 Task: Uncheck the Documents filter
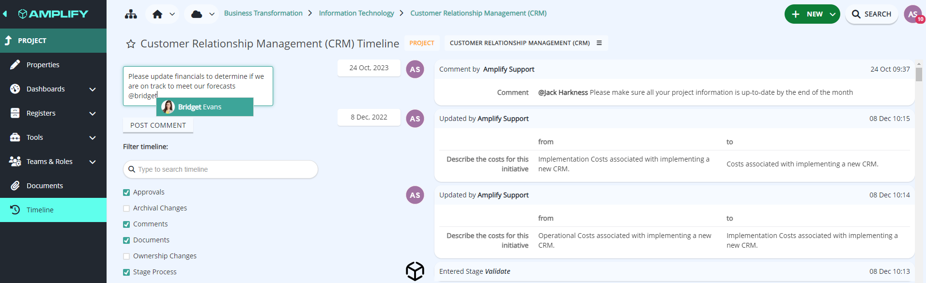coord(126,240)
